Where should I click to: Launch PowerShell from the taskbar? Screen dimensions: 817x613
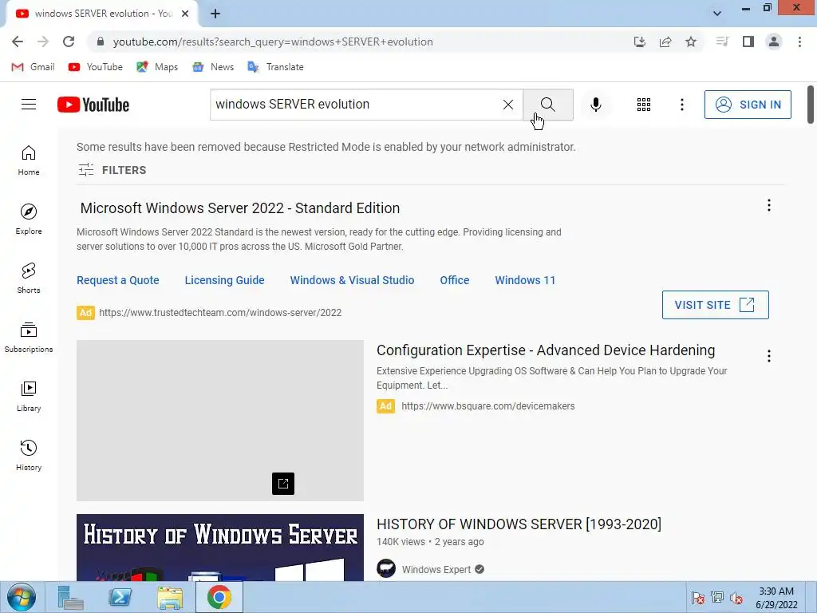(120, 597)
